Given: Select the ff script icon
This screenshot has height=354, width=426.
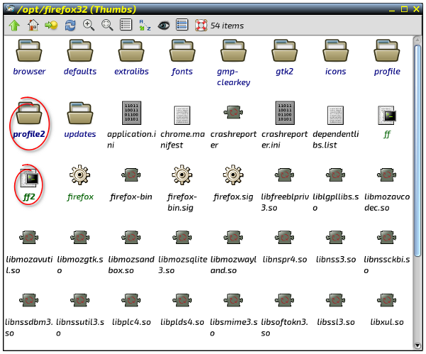Looking at the screenshot, I should (x=387, y=115).
